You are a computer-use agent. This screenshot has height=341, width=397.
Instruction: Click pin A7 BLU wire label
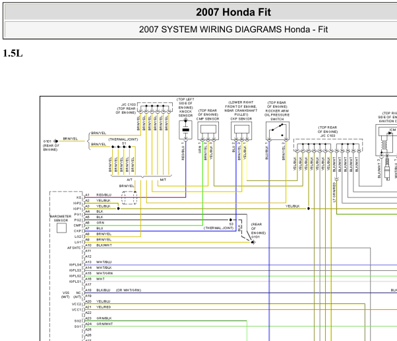tap(100, 229)
